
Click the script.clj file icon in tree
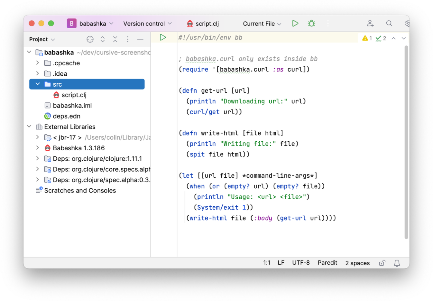pos(56,95)
